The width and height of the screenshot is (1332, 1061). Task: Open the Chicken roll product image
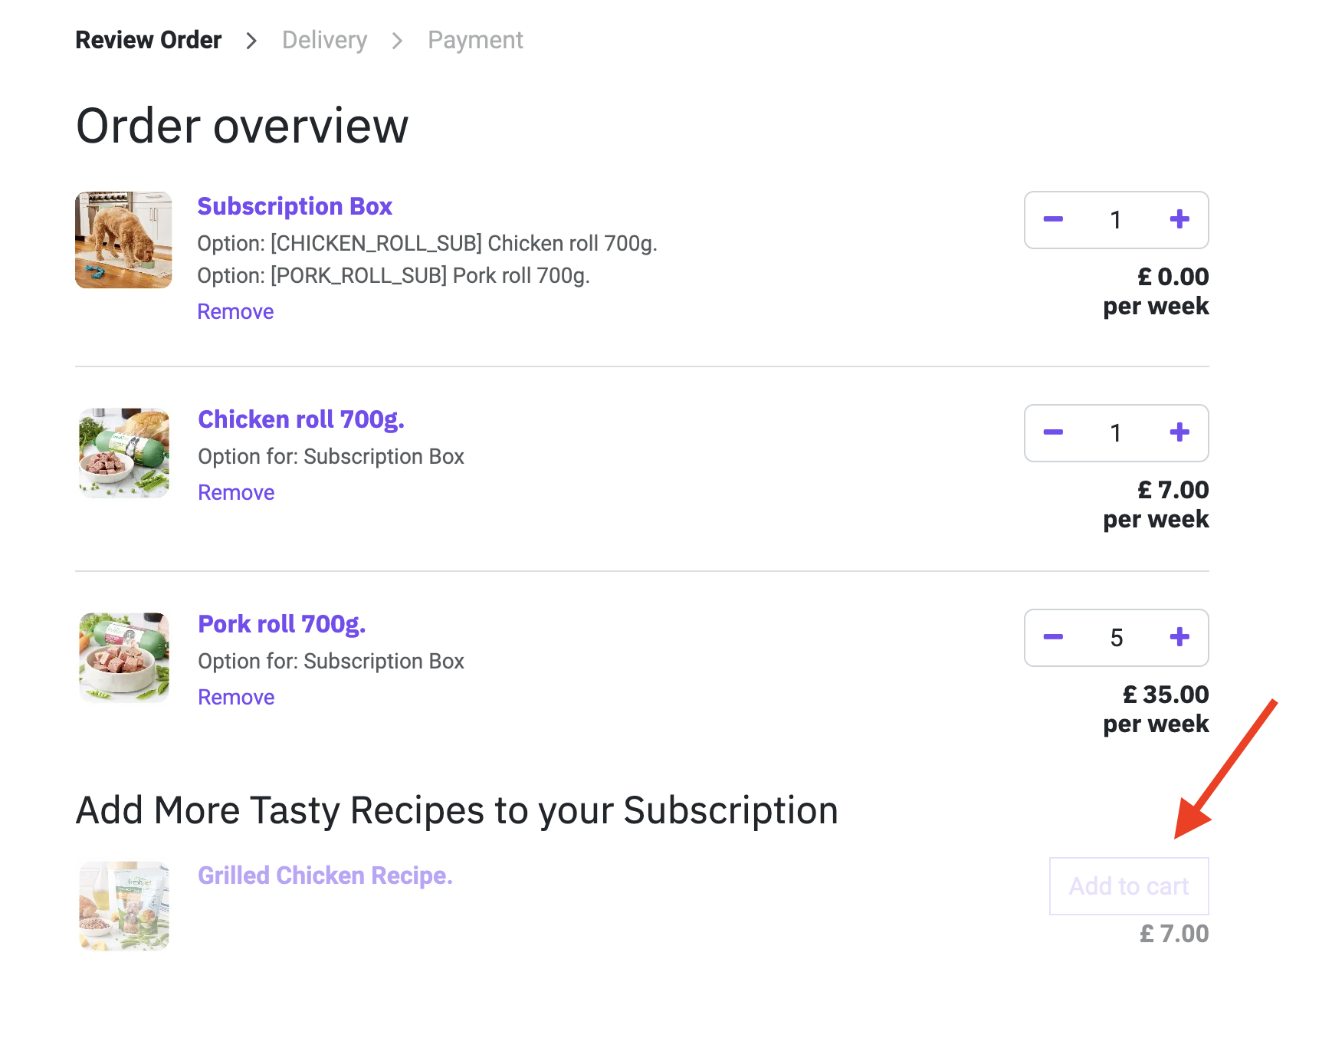pyautogui.click(x=124, y=453)
